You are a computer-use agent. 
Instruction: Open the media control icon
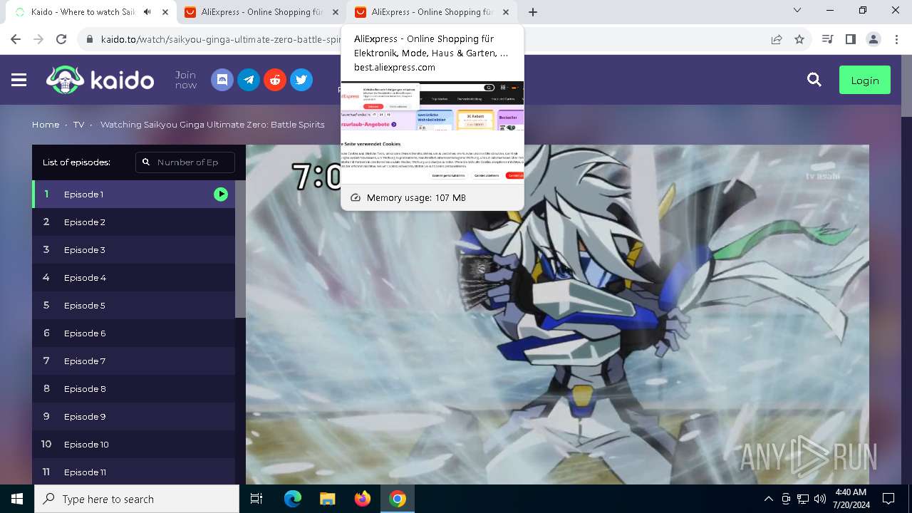pos(827,40)
